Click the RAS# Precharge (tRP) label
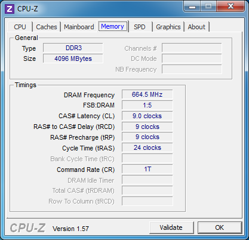Screen dimensions: 249x240 click(82, 137)
